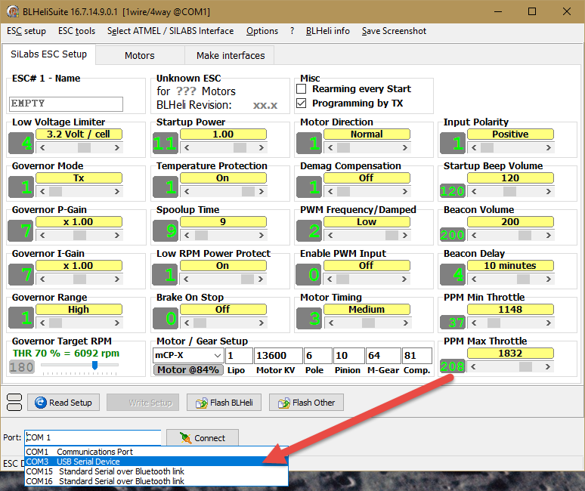Click the Motor KV field showing 13600
The width and height of the screenshot is (585, 491).
point(278,356)
